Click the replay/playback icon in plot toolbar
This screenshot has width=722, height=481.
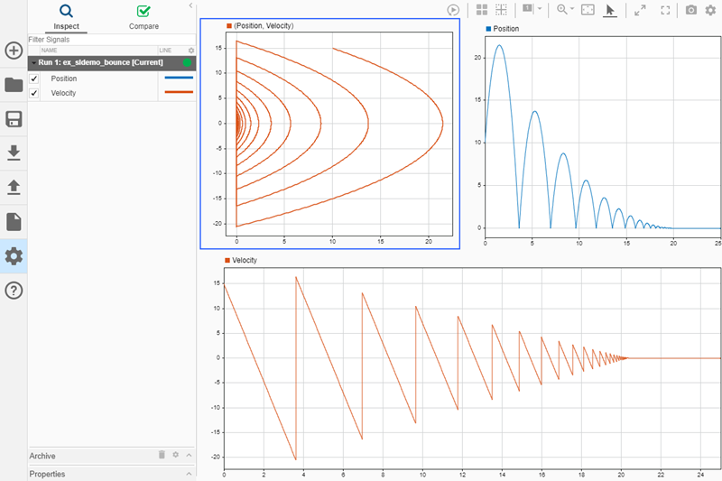[453, 10]
